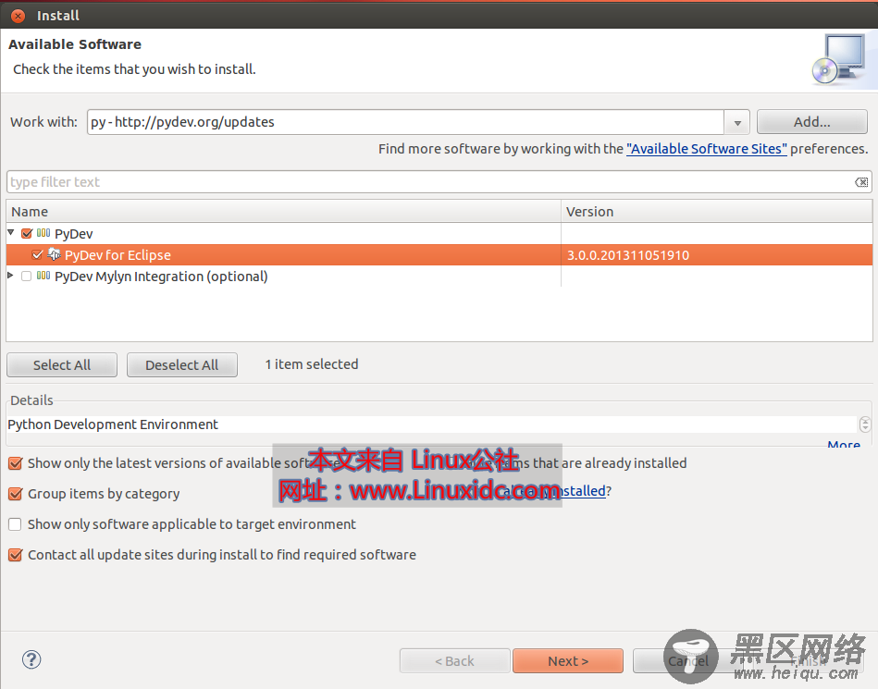
Task: Clear the filter text with the clear icon
Action: (861, 182)
